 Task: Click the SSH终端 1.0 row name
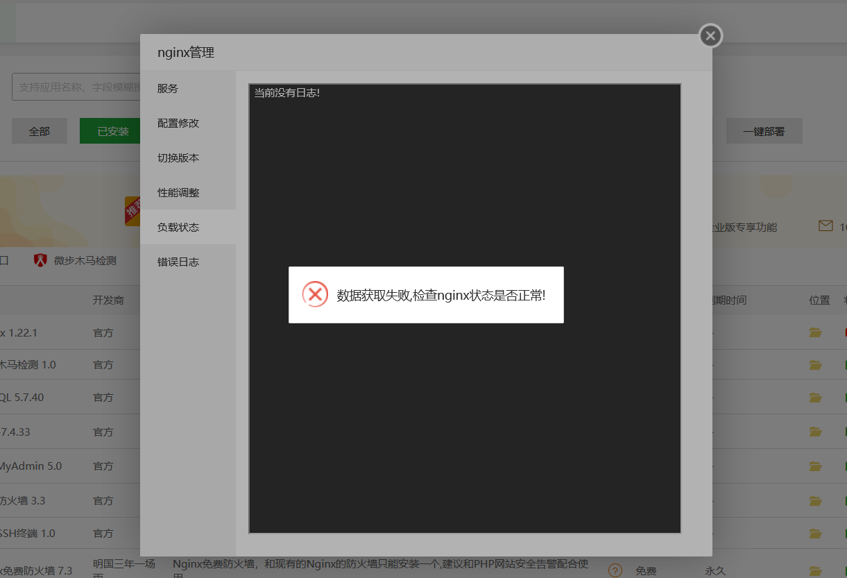coord(28,534)
